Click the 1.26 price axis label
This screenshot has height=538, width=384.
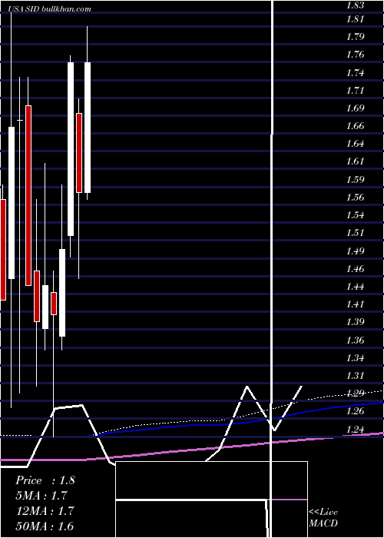pyautogui.click(x=355, y=411)
